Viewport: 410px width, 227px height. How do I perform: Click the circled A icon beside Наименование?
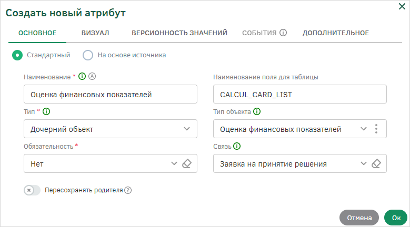pyautogui.click(x=92, y=76)
